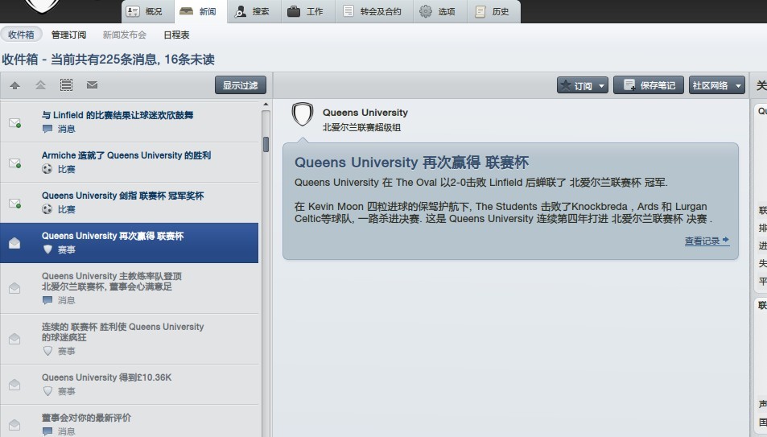
Task: Click the Queens University shield badge
Action: pos(302,115)
